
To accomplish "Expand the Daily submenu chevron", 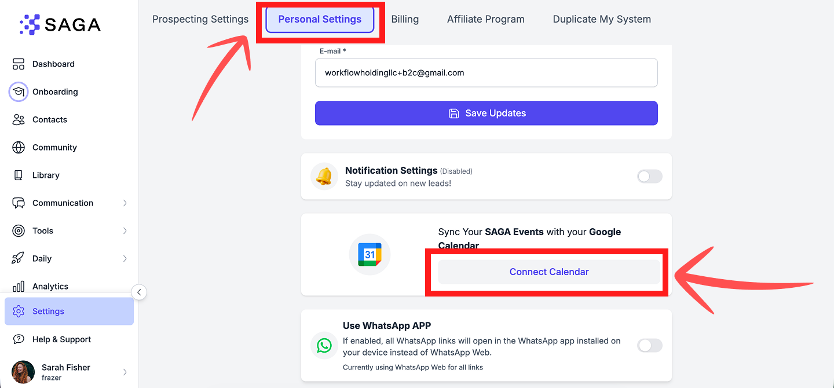I will (125, 258).
